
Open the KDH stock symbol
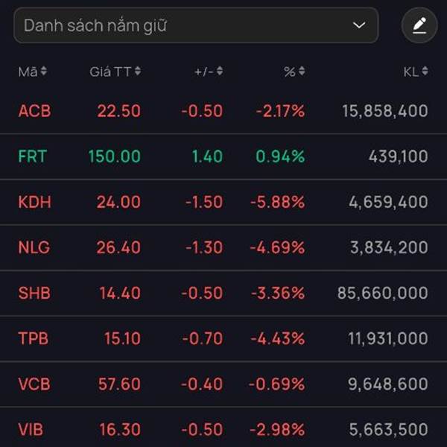coord(34,202)
